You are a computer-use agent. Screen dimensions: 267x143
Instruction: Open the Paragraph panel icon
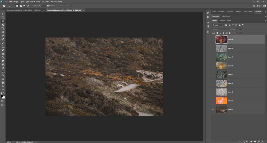[208, 26]
